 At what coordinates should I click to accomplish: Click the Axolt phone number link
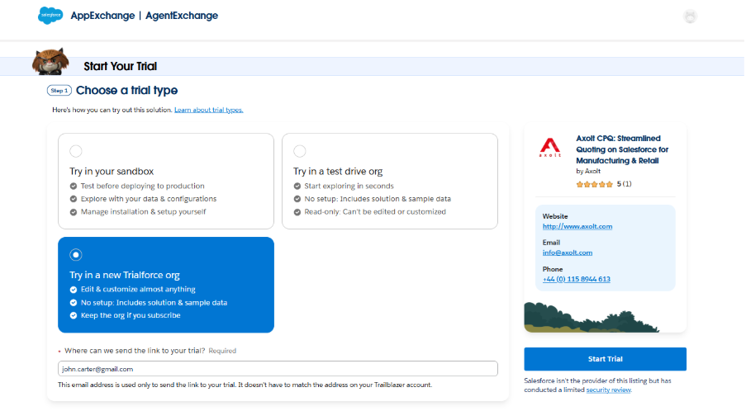tap(576, 279)
